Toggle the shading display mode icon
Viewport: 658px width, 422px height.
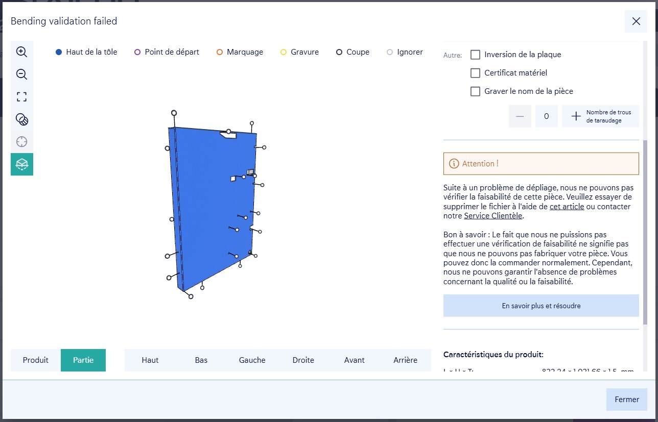21,119
